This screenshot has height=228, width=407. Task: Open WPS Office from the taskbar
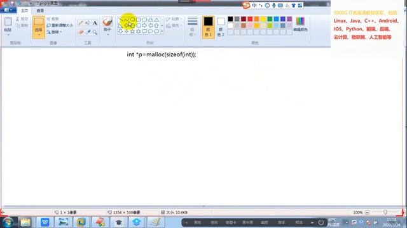coord(45,222)
